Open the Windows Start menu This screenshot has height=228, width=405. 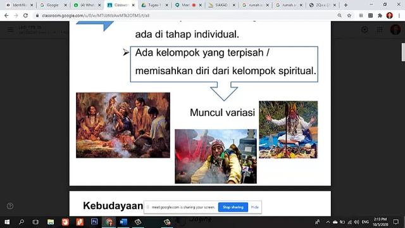(x=7, y=222)
